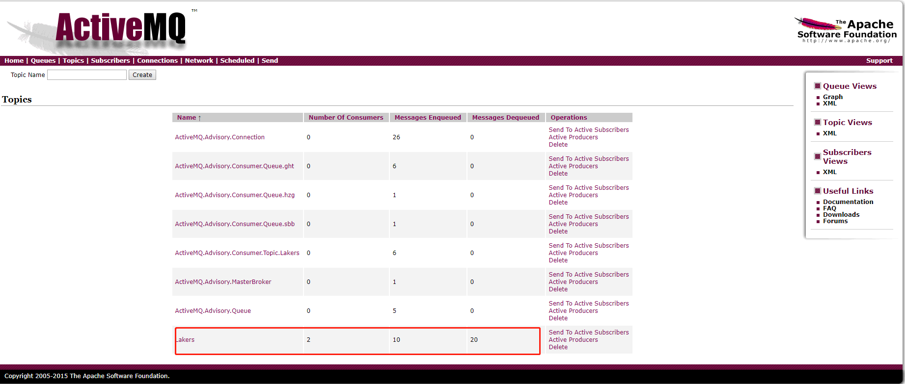Open the Scheduled page
Image resolution: width=905 pixels, height=384 pixels.
pyautogui.click(x=237, y=61)
